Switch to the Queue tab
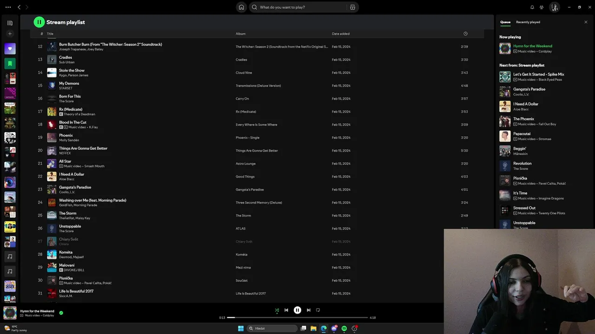Image resolution: width=595 pixels, height=334 pixels. pyautogui.click(x=505, y=22)
